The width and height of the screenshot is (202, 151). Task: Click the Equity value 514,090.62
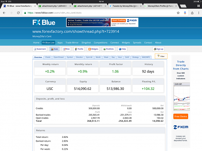click(x=83, y=89)
